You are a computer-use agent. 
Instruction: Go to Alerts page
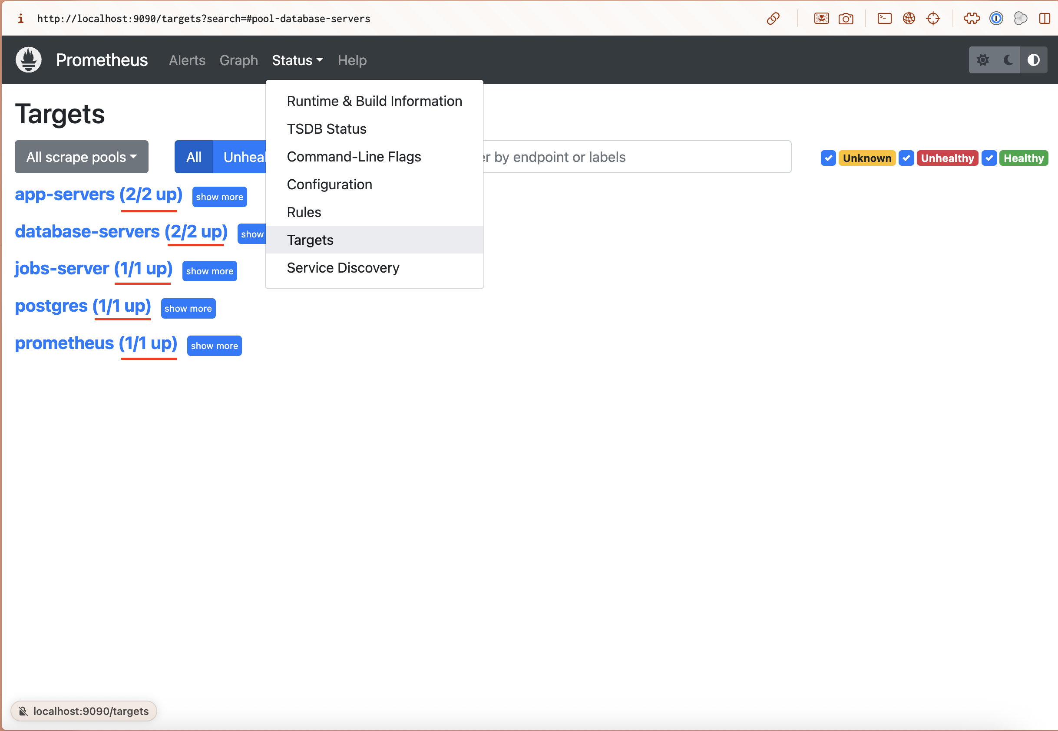tap(187, 60)
